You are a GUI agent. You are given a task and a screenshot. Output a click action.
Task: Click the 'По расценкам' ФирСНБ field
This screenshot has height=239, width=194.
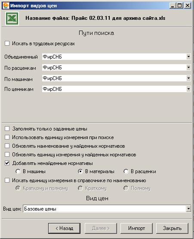116,68
